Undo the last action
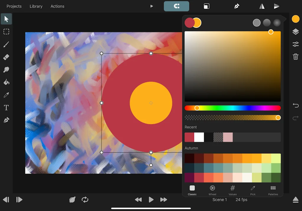 (x=296, y=105)
